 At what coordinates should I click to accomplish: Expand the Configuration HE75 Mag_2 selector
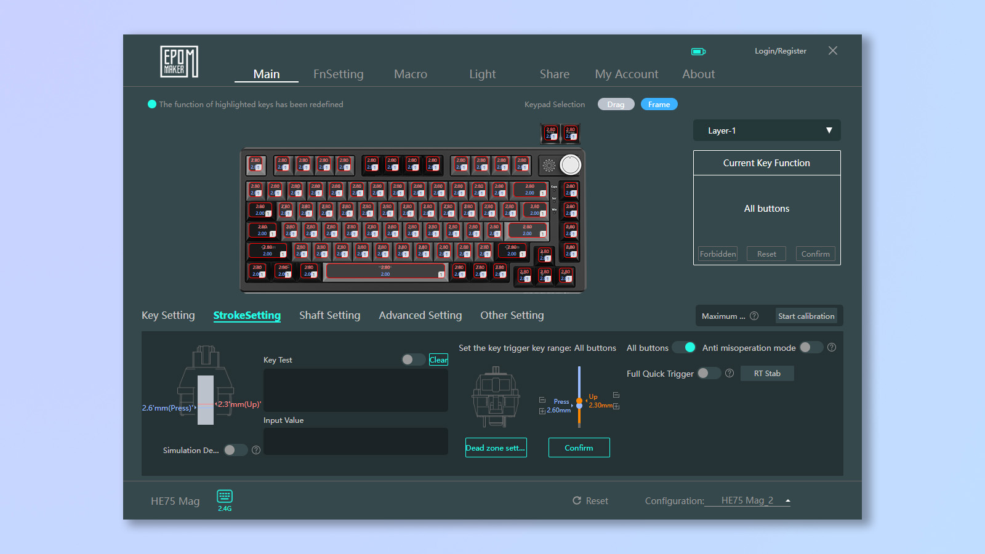point(789,500)
